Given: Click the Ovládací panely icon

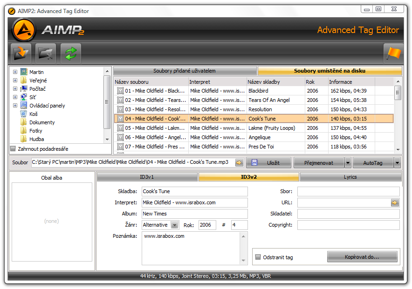Looking at the screenshot, I should pyautogui.click(x=24, y=106).
